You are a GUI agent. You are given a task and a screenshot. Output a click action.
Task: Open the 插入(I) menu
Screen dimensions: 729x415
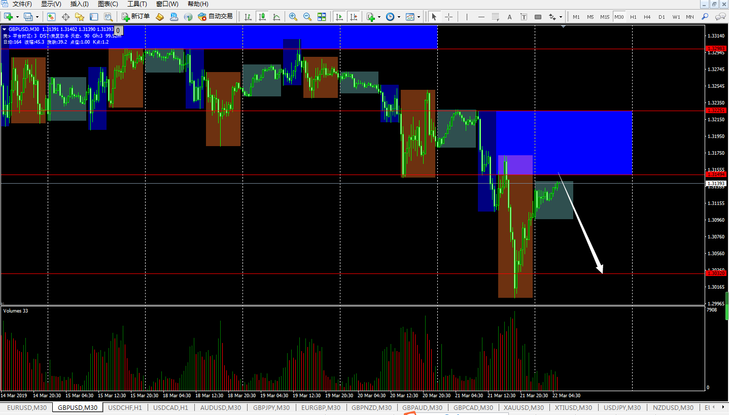[79, 4]
